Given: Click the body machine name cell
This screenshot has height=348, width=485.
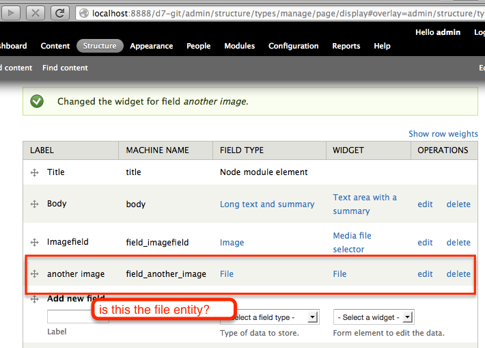Looking at the screenshot, I should (x=135, y=204).
